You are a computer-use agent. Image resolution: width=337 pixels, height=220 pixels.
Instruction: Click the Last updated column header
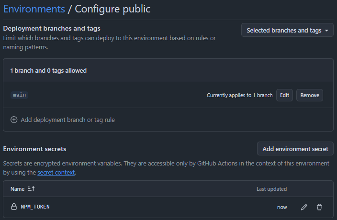[x=271, y=189]
